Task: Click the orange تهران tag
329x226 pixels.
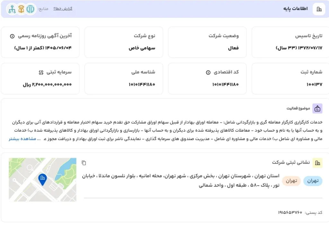Action: tap(291, 181)
